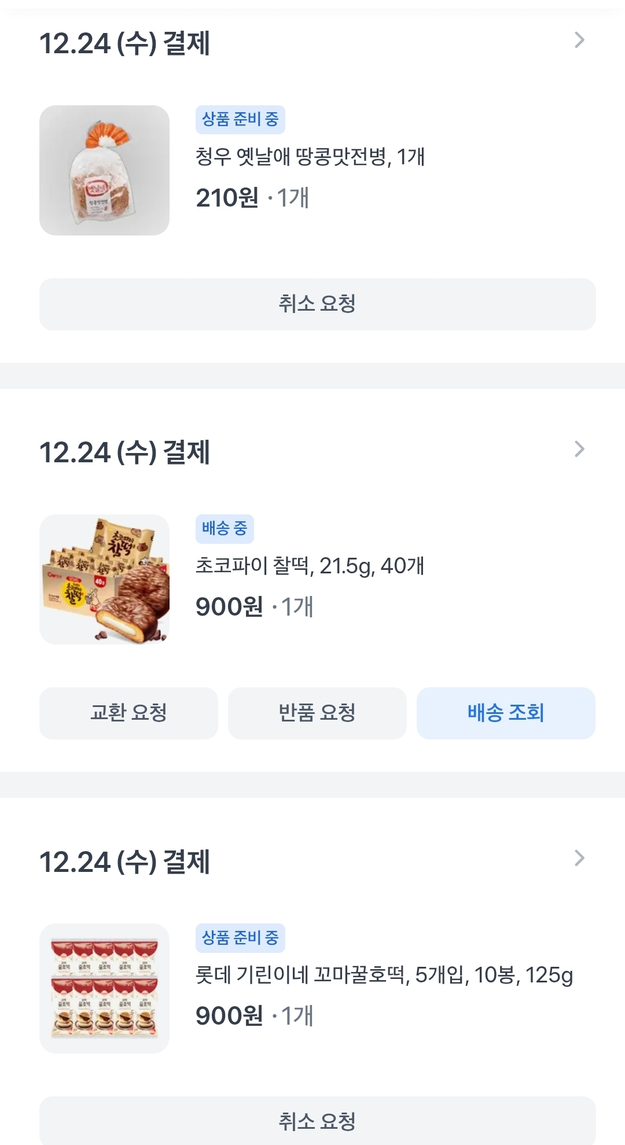Viewport: 625px width, 1145px height.
Task: Tap the 청우 옛날애 땅콩맛전병 product image
Action: [x=104, y=170]
